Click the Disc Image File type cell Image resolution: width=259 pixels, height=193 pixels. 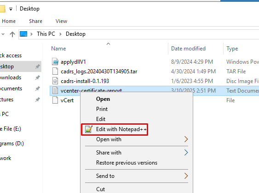[242, 81]
